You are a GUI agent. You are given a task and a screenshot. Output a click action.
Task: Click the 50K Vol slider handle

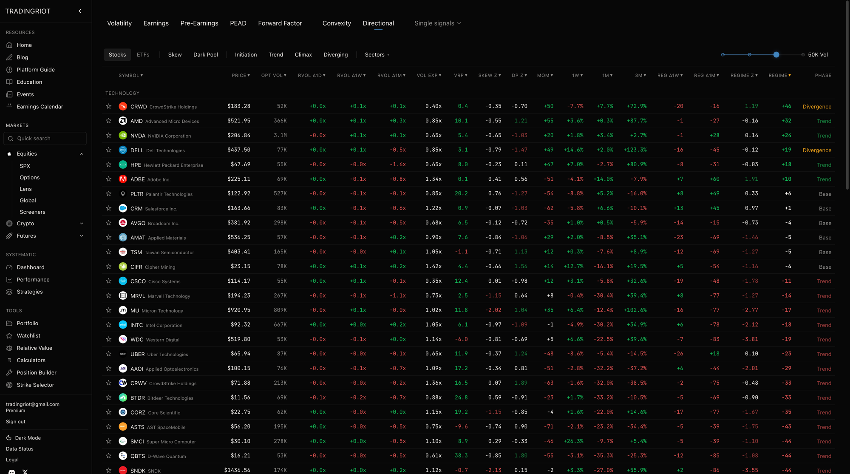pos(776,54)
